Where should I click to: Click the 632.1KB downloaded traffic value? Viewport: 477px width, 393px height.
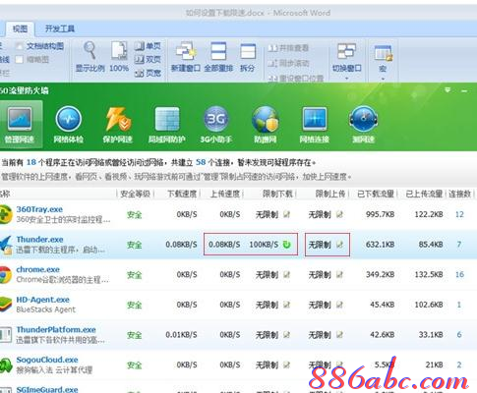(380, 245)
